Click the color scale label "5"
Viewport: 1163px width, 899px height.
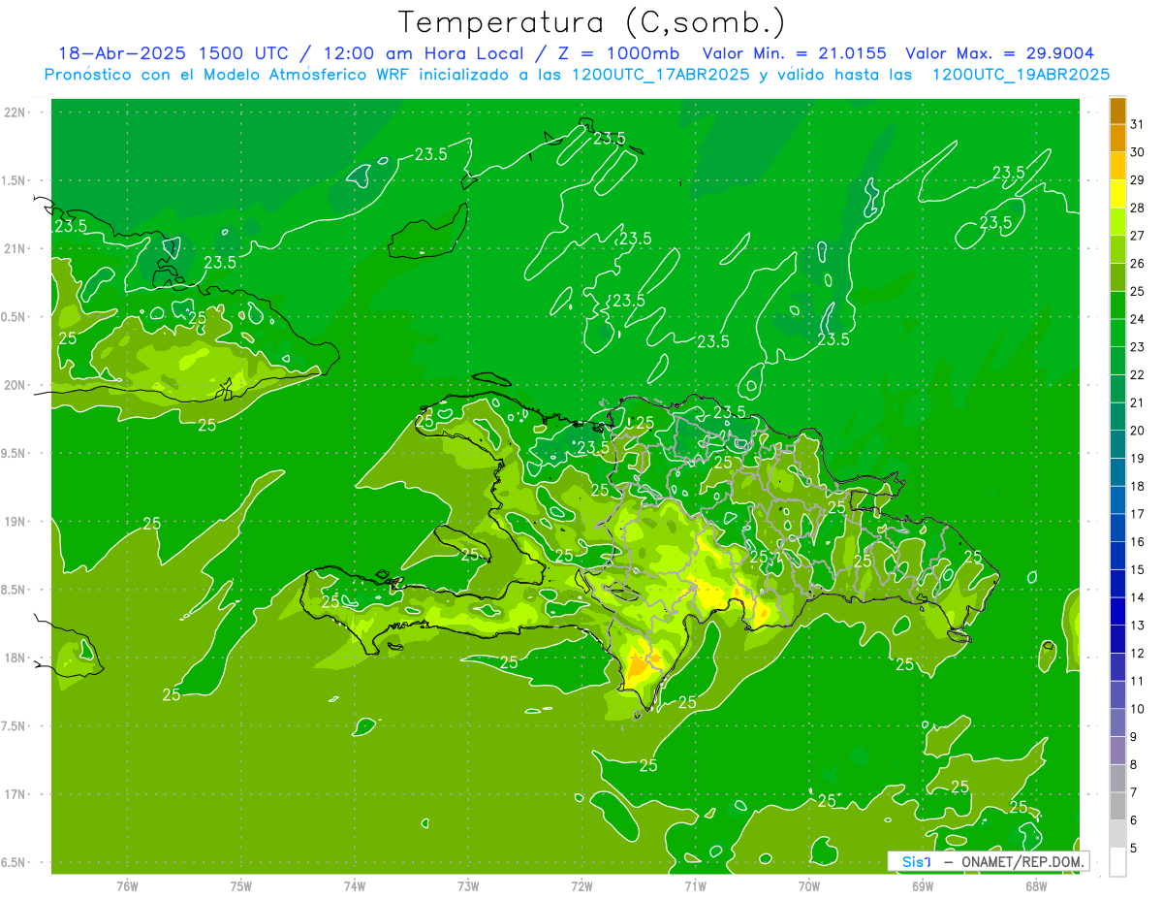(x=1134, y=848)
